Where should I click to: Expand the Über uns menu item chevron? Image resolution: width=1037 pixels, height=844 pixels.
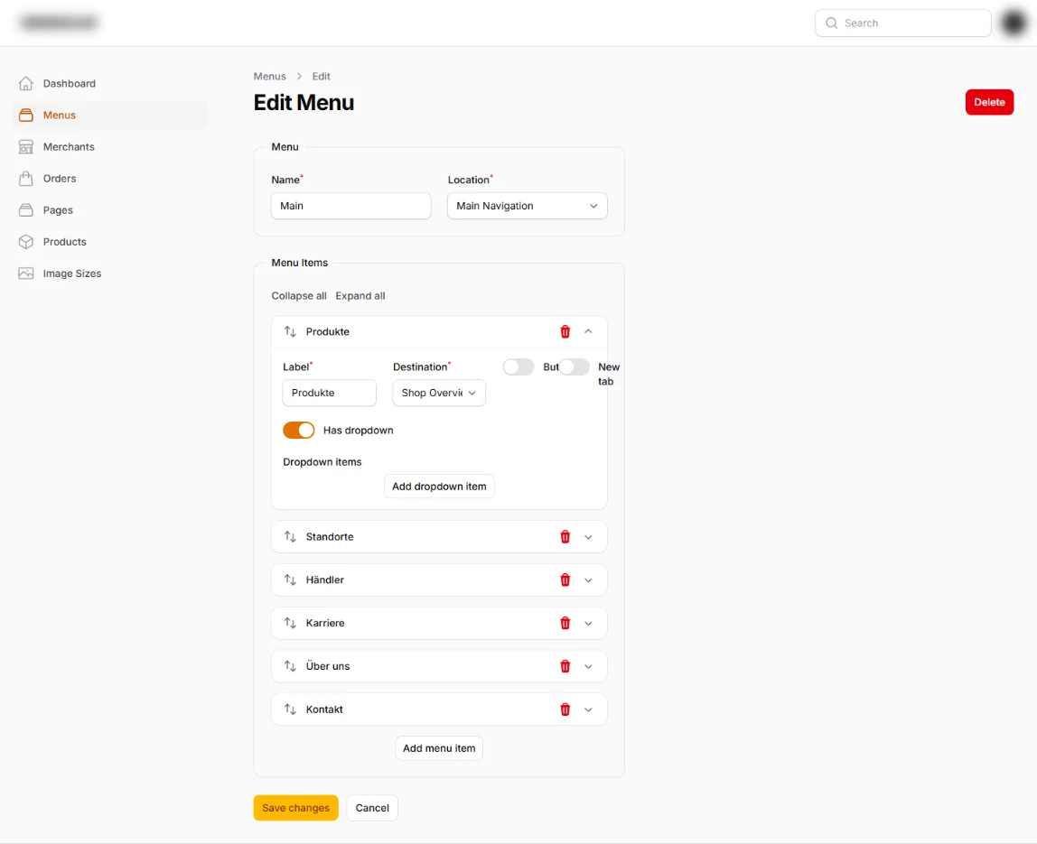[x=588, y=666]
